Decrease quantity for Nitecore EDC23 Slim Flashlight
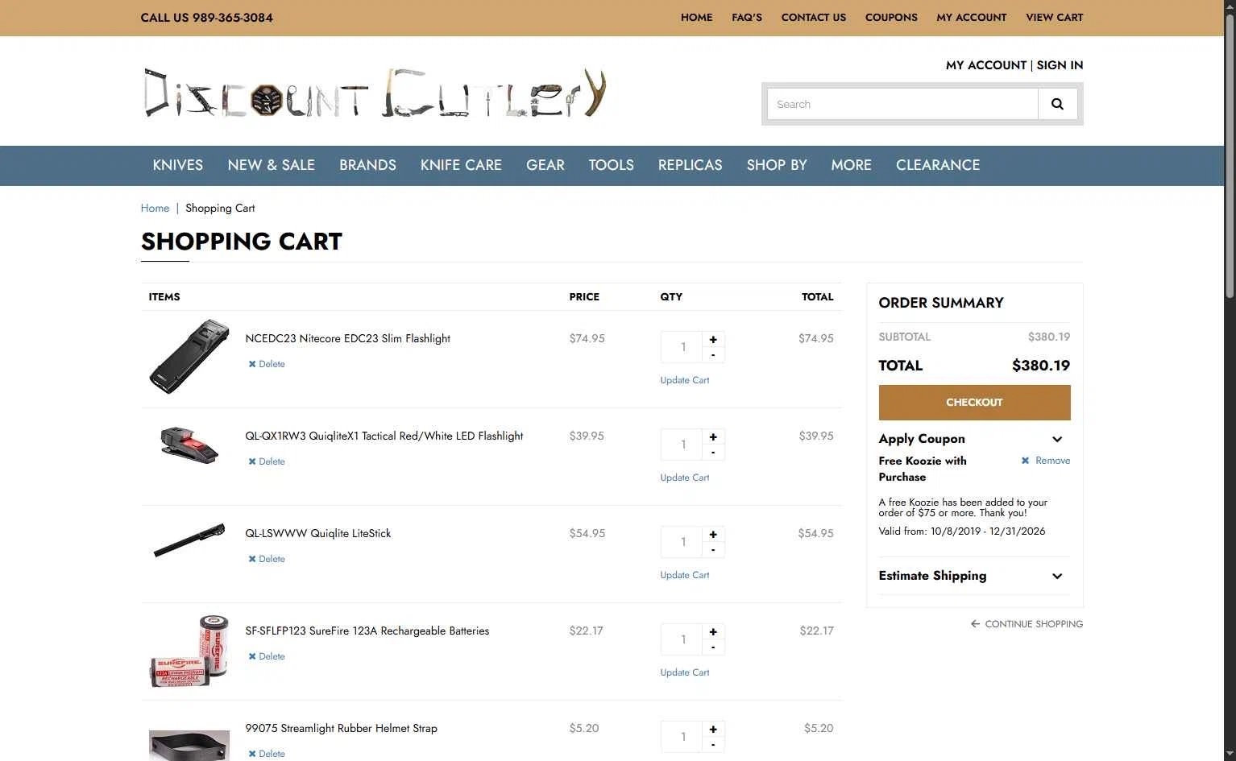The height and width of the screenshot is (761, 1236). click(x=713, y=355)
